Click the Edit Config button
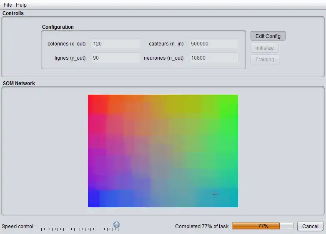Viewport: 326px width, 234px height. [x=268, y=36]
